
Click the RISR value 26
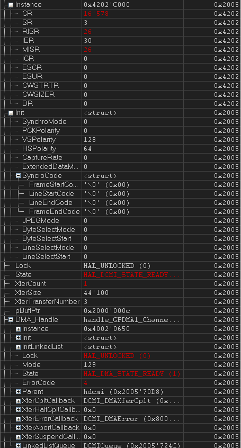(87, 32)
